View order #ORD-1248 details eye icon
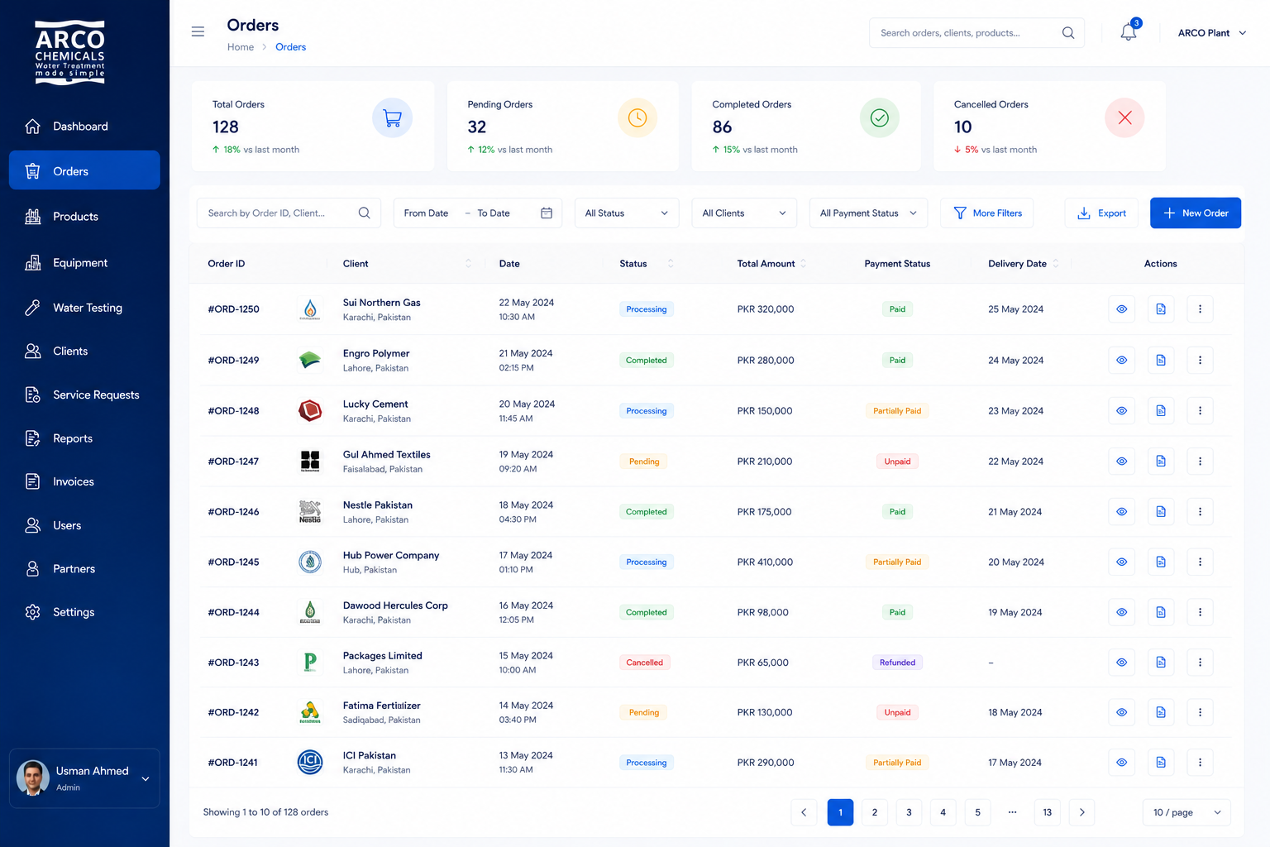This screenshot has height=847, width=1270. tap(1122, 411)
